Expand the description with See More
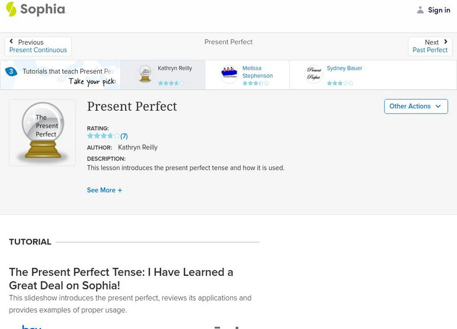Viewport: 457px width, 329px height. [x=105, y=190]
